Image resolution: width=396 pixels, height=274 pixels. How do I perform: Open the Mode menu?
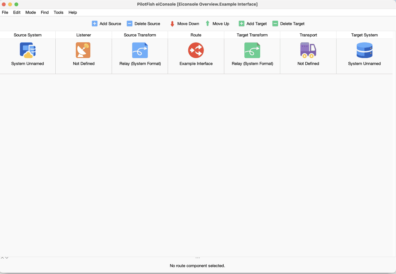31,12
